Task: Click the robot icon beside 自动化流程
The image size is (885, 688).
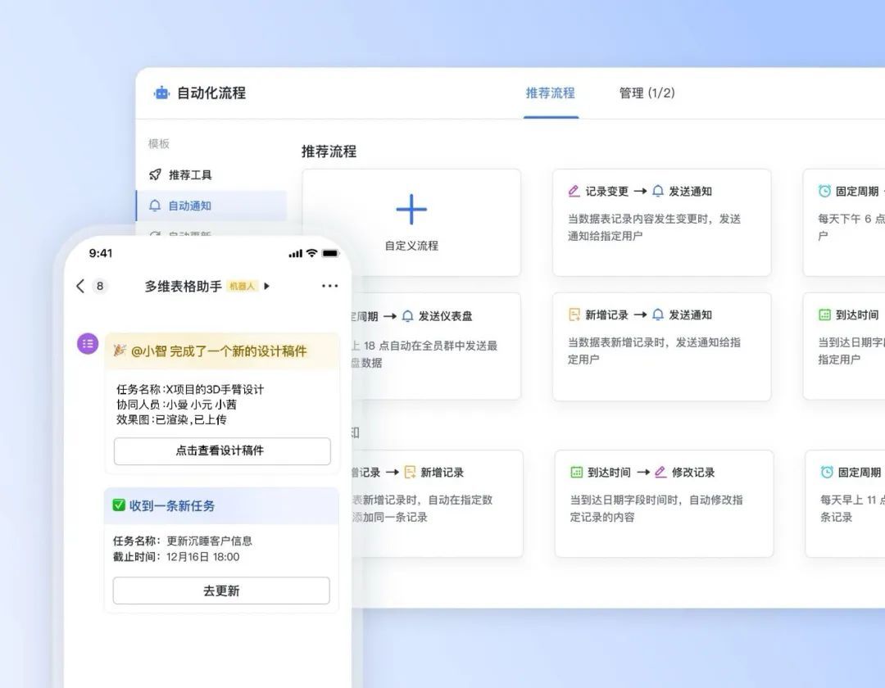Action: (x=161, y=93)
